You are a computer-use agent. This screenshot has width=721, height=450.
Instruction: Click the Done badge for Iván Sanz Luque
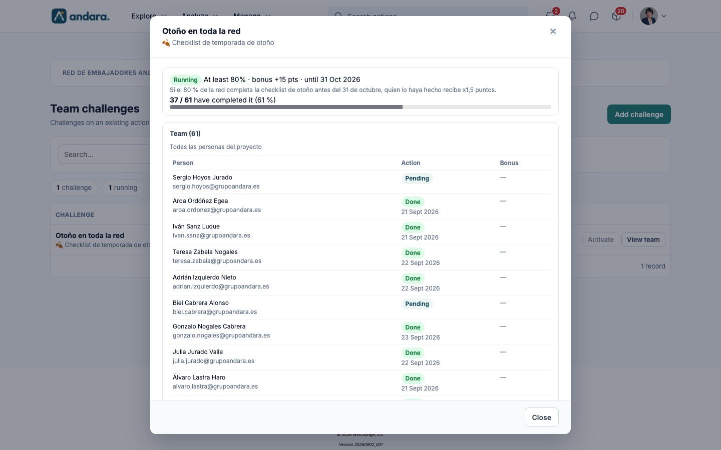tap(413, 227)
